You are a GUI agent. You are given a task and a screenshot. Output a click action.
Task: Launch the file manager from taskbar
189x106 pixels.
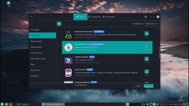pos(6,104)
